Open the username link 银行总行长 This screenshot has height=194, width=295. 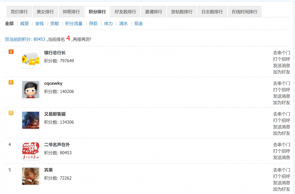(x=55, y=53)
